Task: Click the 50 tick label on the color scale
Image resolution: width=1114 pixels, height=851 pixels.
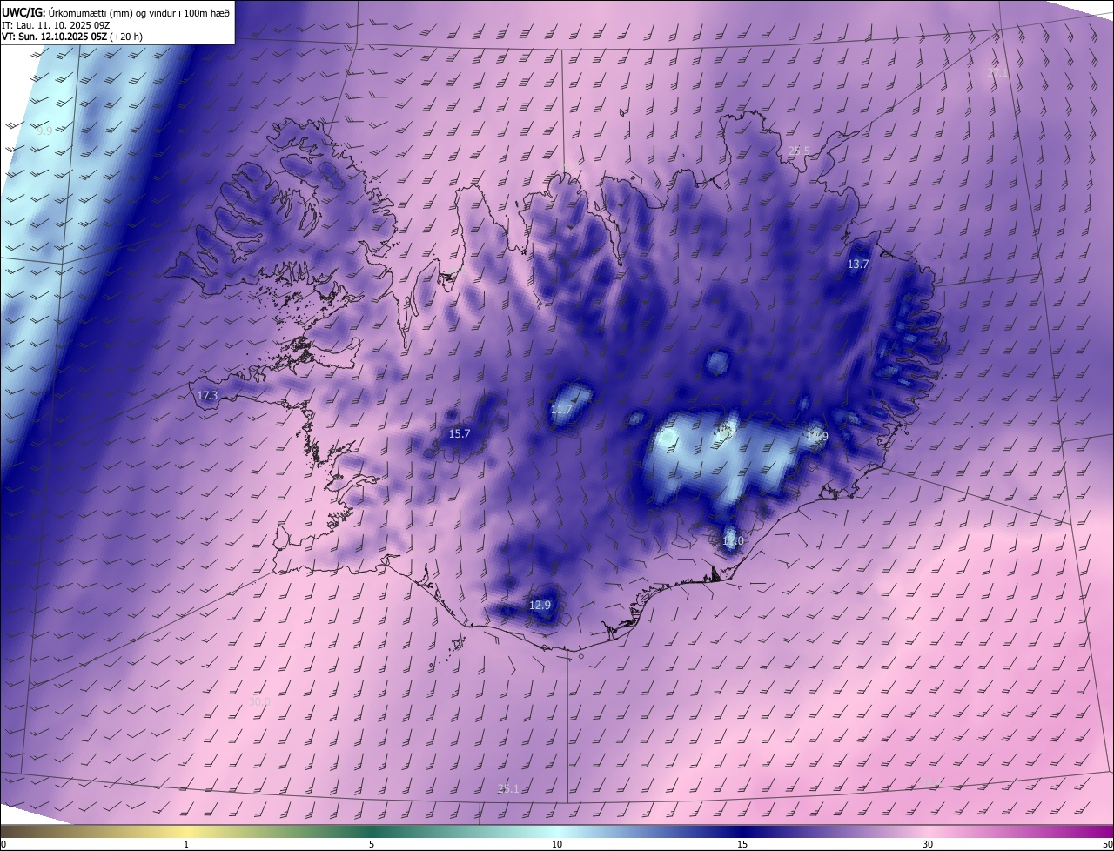Action: (1107, 844)
